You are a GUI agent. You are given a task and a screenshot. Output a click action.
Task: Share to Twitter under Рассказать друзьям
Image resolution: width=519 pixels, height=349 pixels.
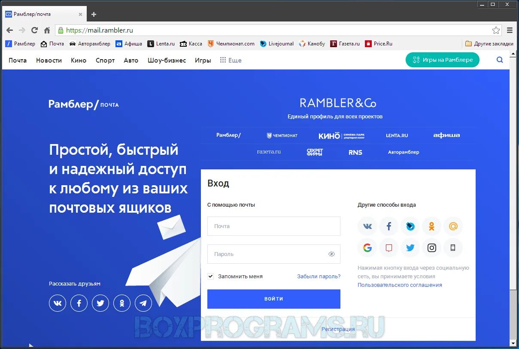point(100,303)
